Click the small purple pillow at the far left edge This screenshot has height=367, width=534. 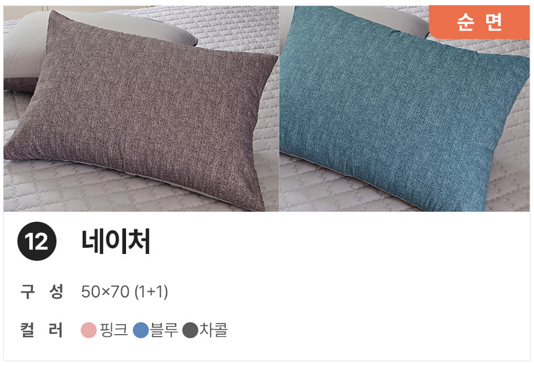click(19, 84)
